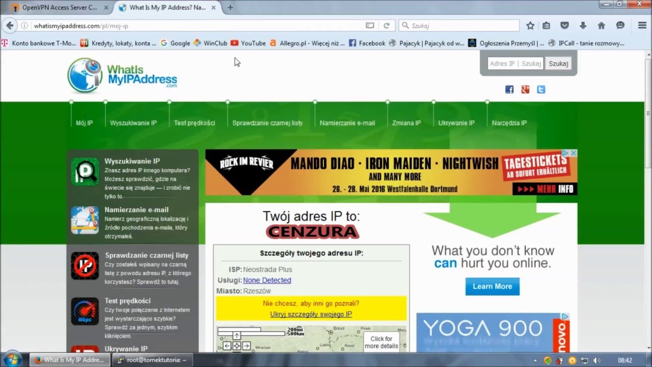Viewport: 652px width, 367px height.
Task: Open the downloads arrow icon
Action: [x=583, y=25]
